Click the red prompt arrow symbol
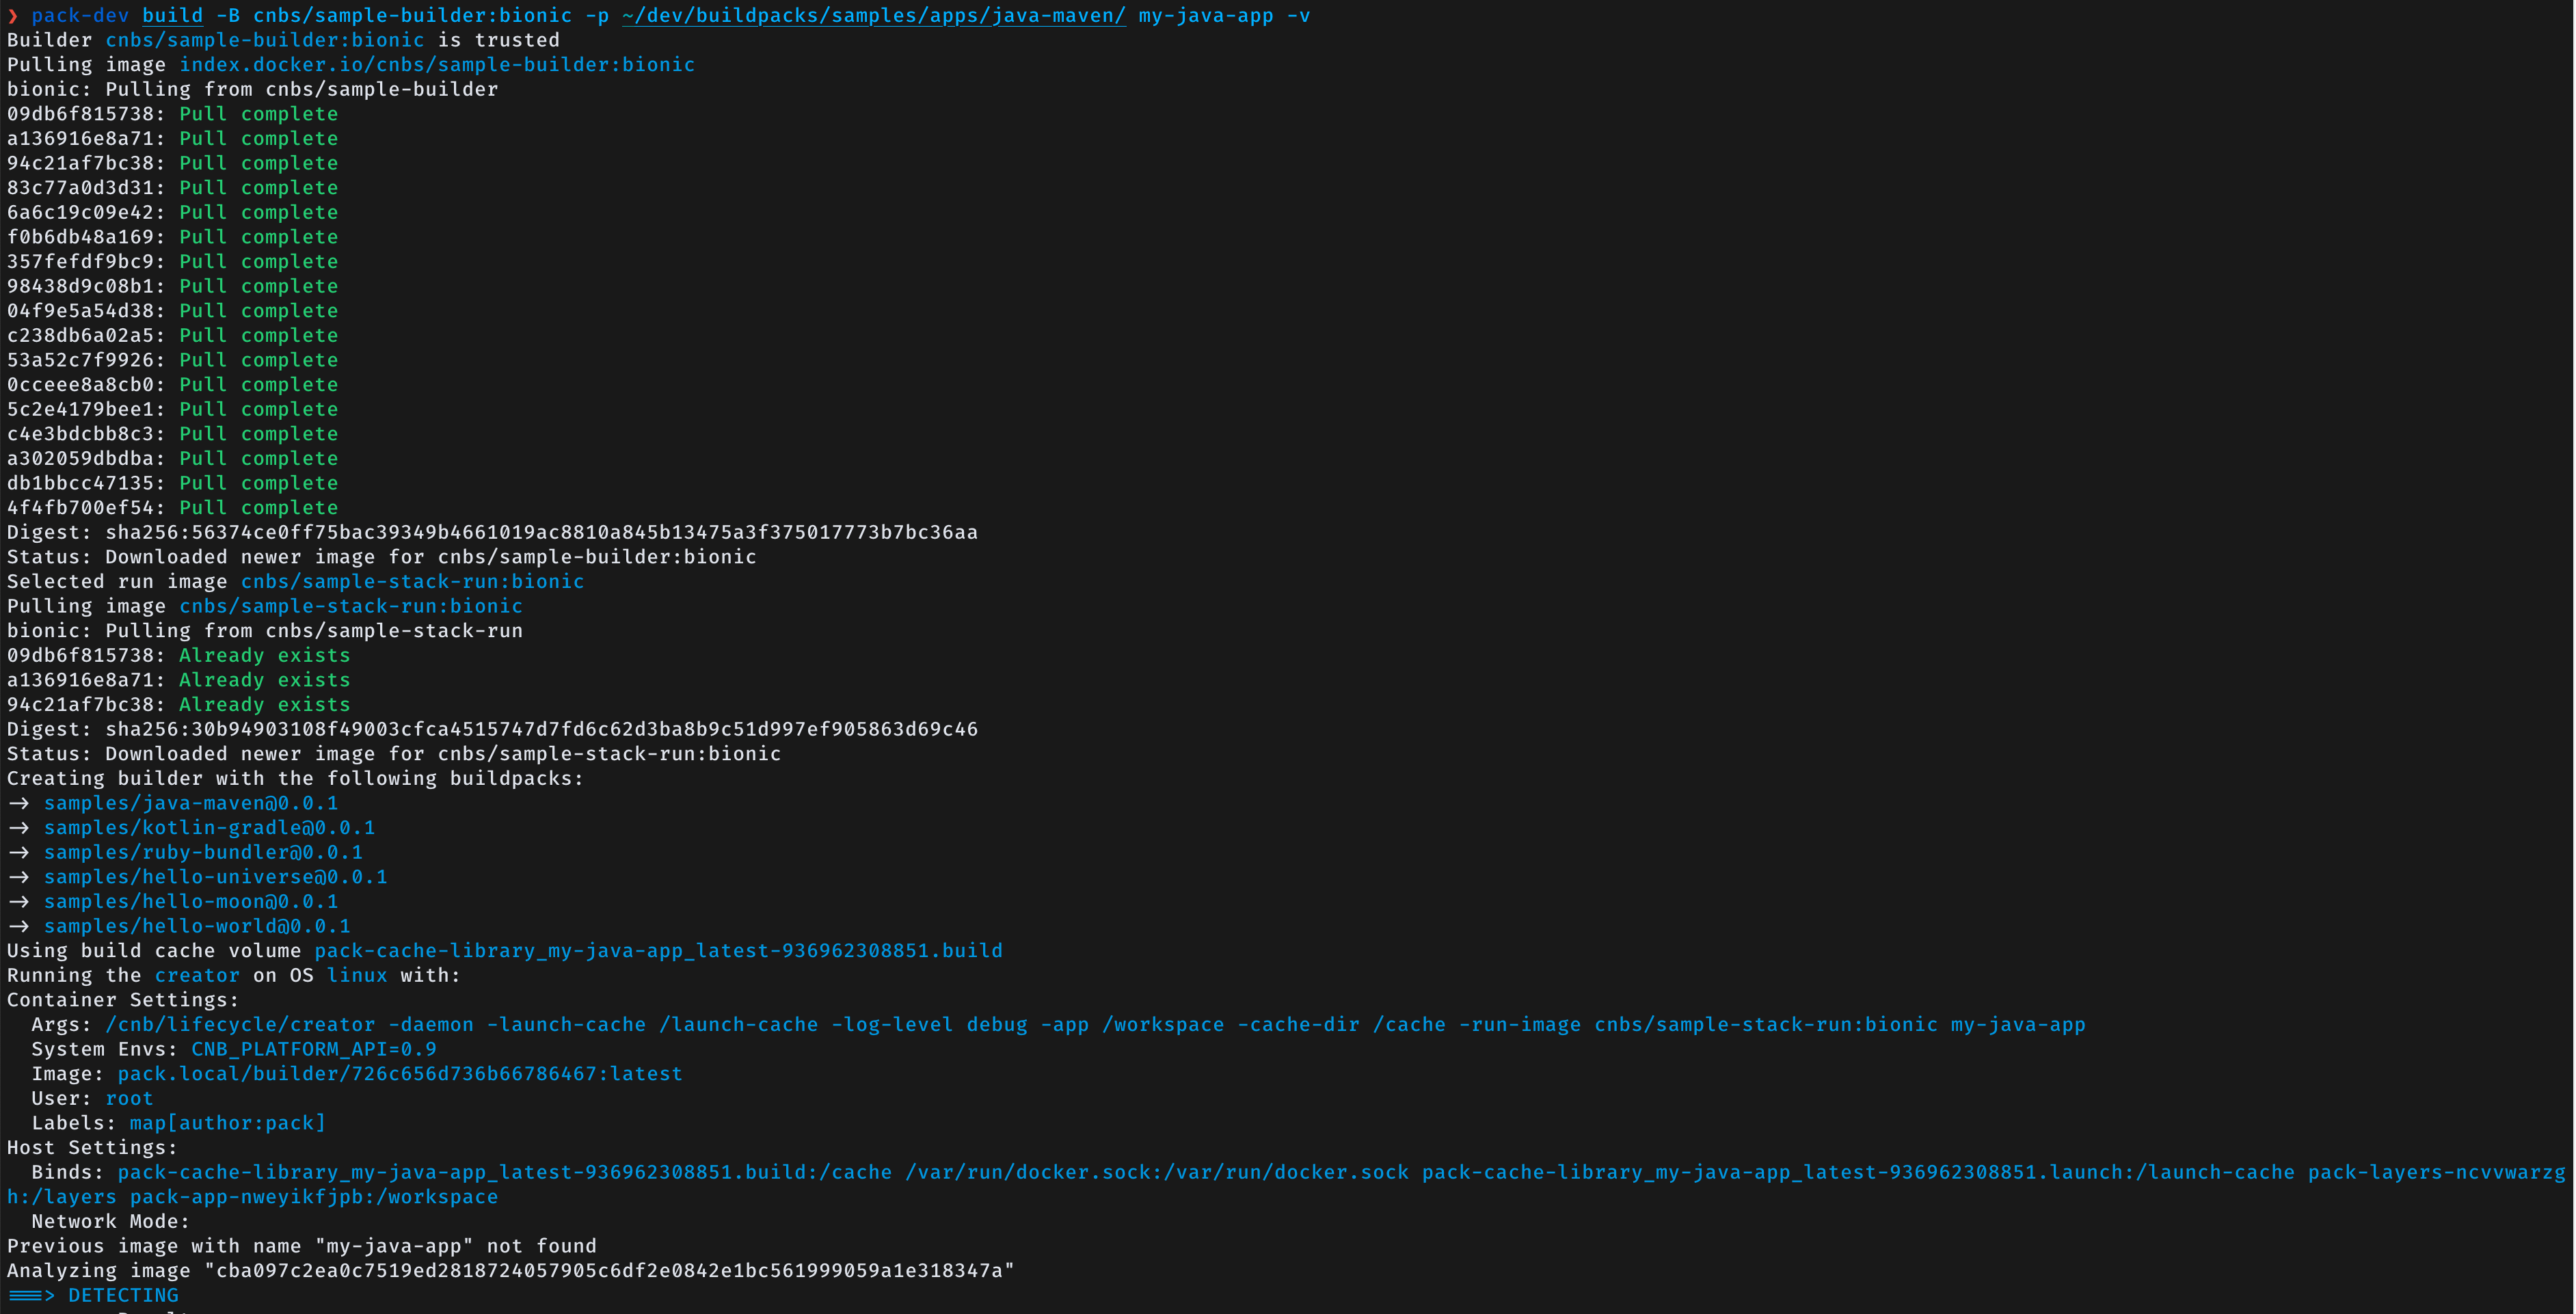 click(x=12, y=16)
